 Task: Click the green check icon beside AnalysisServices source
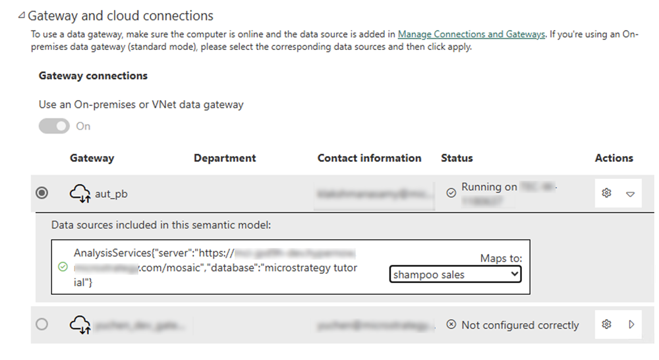tap(63, 267)
